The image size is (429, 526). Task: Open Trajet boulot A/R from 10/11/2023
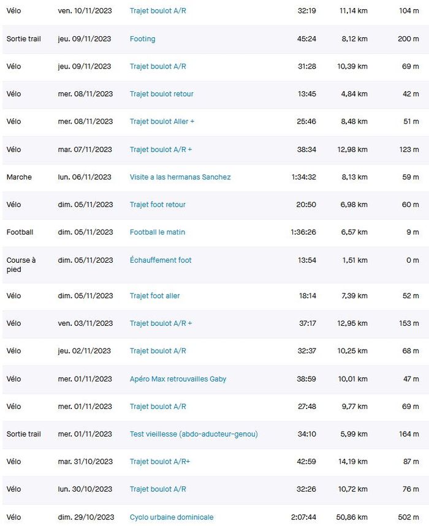pyautogui.click(x=158, y=11)
